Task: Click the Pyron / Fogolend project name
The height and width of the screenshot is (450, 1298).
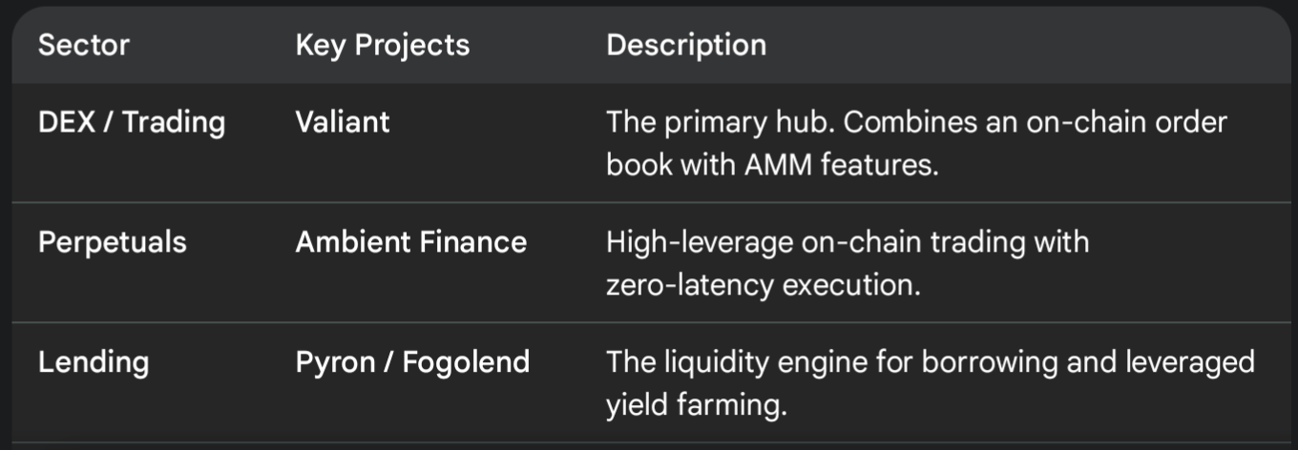Action: [x=412, y=362]
